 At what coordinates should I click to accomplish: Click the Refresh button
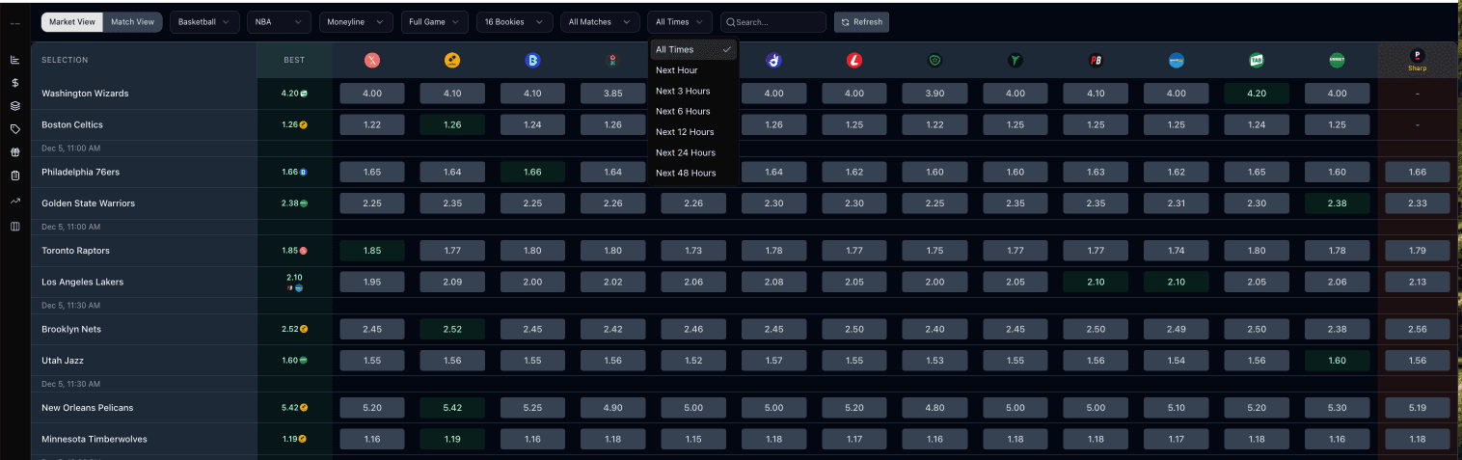pyautogui.click(x=861, y=21)
